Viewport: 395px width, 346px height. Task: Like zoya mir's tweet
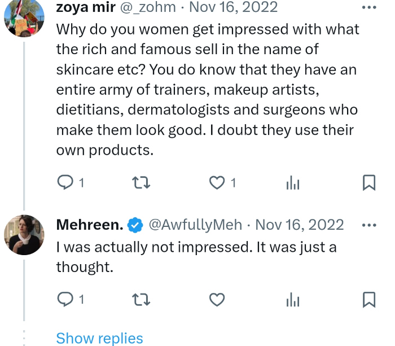[x=217, y=182]
